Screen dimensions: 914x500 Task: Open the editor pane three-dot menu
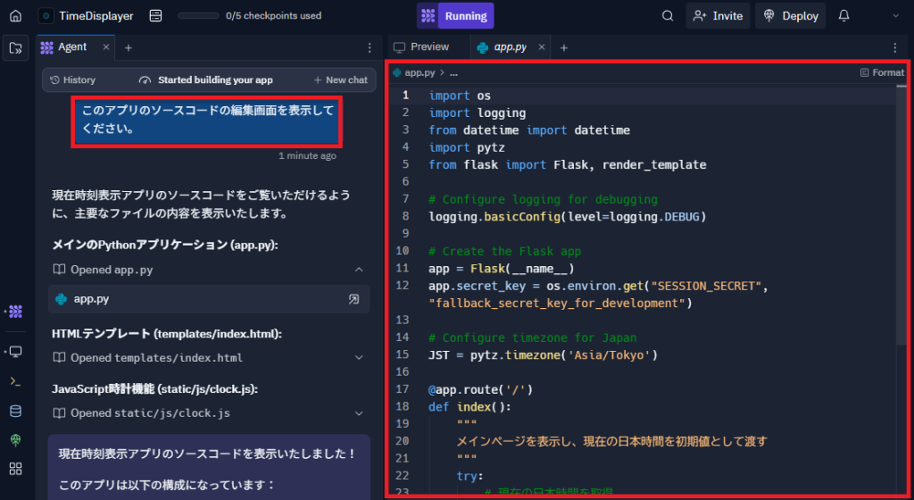(895, 48)
